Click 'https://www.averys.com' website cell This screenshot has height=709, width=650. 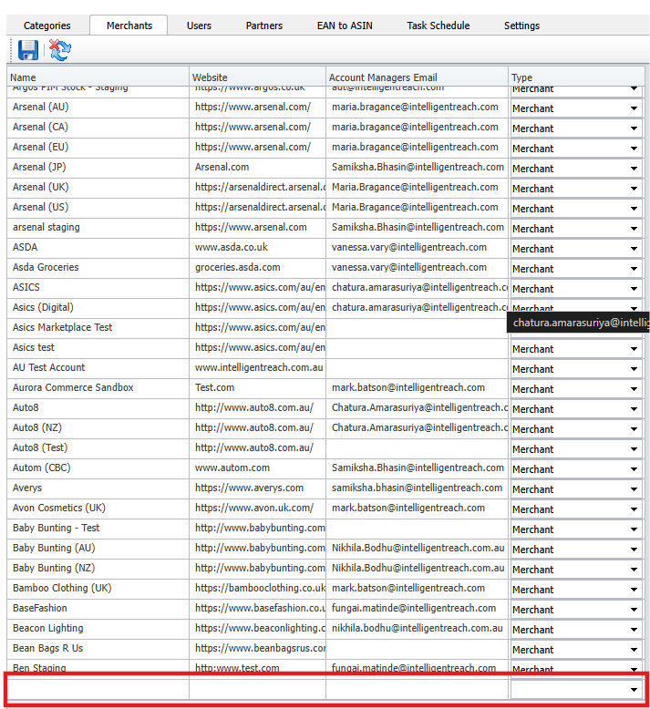(257, 488)
